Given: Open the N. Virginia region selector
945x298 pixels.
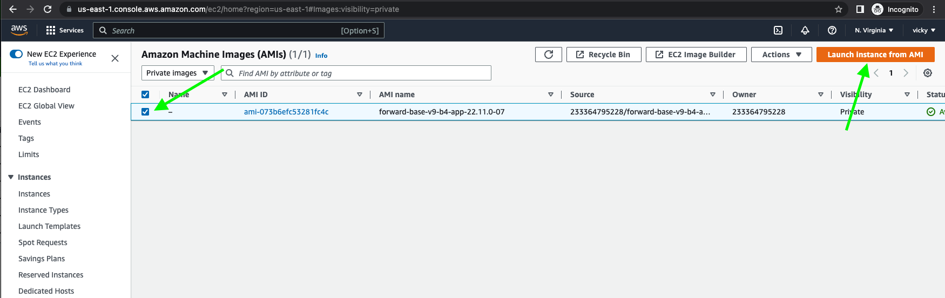Looking at the screenshot, I should tap(874, 30).
